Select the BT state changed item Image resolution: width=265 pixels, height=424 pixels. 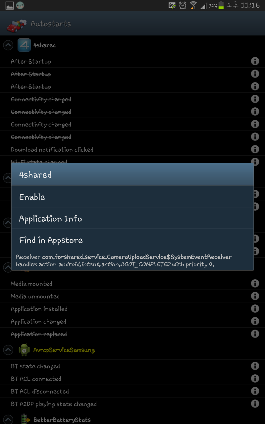click(x=35, y=366)
